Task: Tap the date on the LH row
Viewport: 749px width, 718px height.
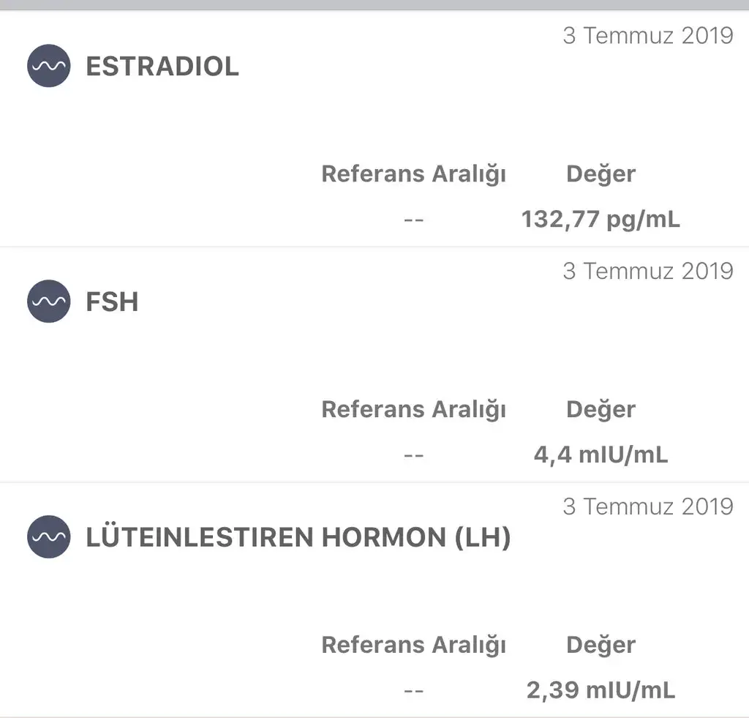Action: pos(647,506)
